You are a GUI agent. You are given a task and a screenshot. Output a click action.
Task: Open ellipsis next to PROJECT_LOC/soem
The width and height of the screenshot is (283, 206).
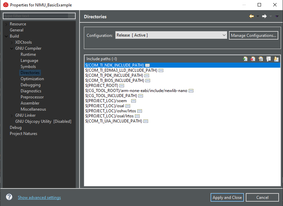(x=134, y=101)
